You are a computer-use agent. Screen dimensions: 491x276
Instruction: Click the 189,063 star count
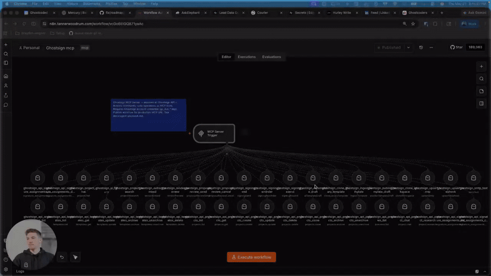[x=475, y=47]
